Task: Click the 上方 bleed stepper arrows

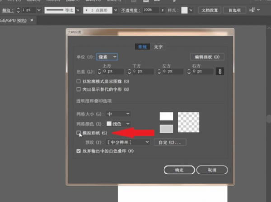Action: 99,71
